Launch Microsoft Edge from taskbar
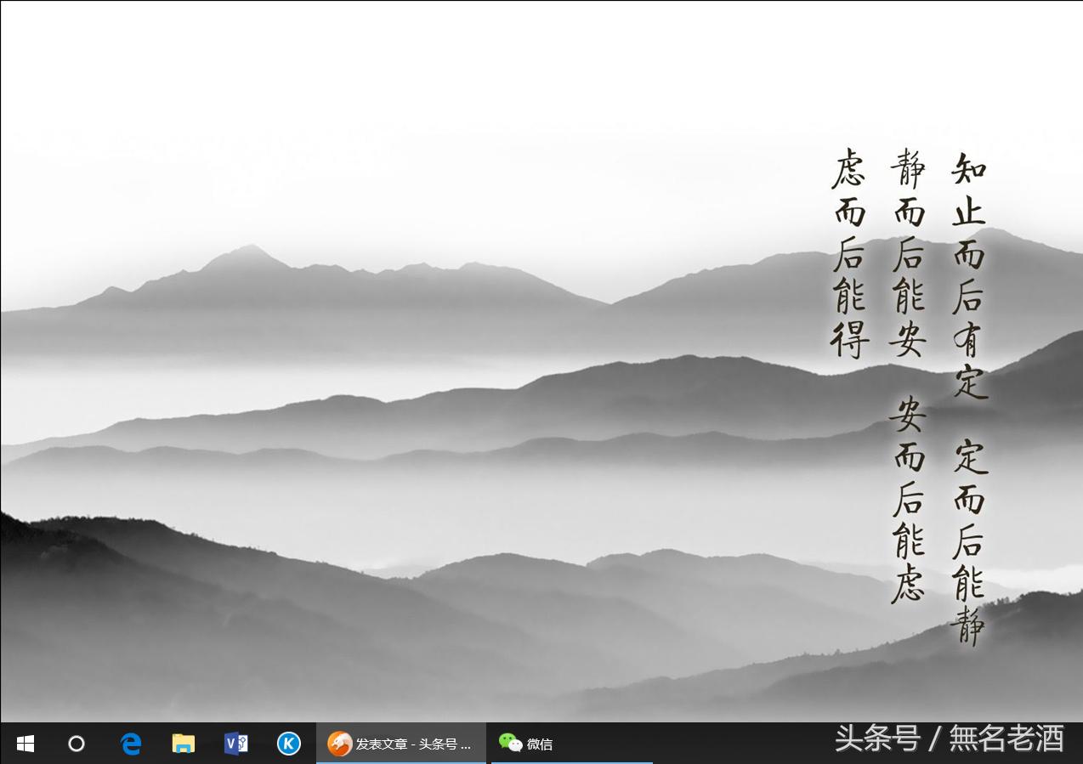The width and height of the screenshot is (1083, 764). 130,744
